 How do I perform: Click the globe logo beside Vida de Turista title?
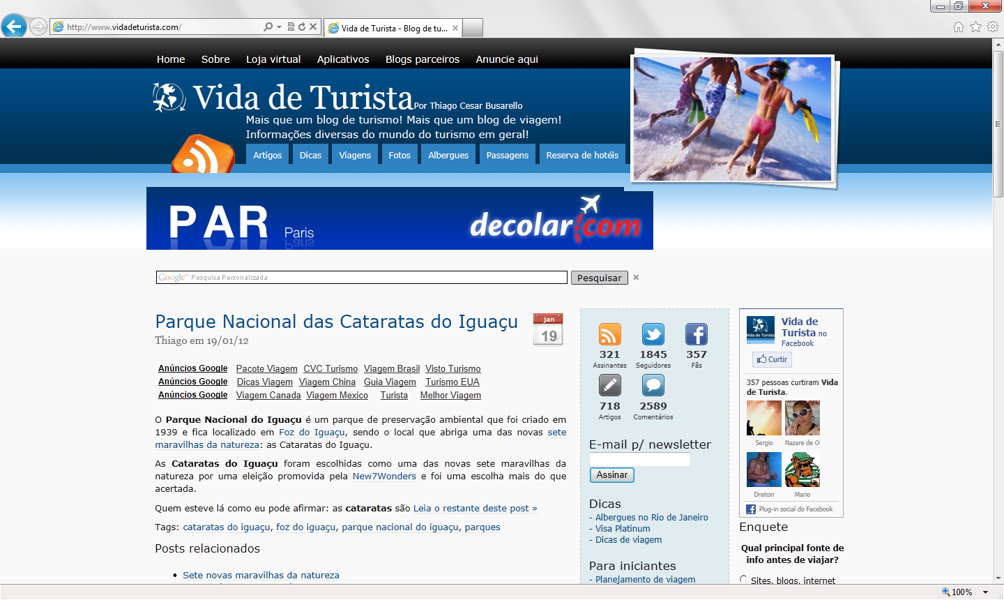click(169, 97)
